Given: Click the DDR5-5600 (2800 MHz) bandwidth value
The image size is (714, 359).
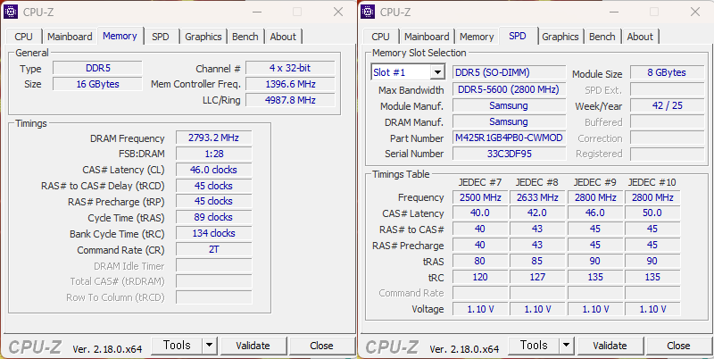Looking at the screenshot, I should click(x=509, y=89).
